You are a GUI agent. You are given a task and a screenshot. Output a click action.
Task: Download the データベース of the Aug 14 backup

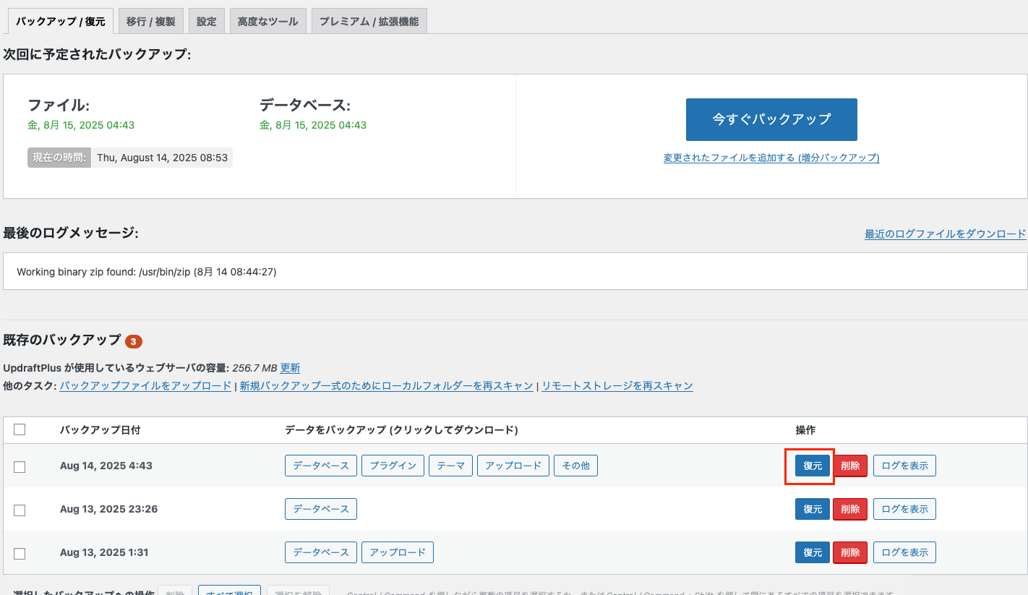tap(320, 466)
